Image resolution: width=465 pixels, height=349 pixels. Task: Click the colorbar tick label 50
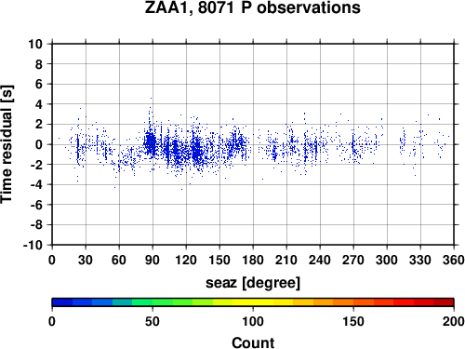[153, 321]
